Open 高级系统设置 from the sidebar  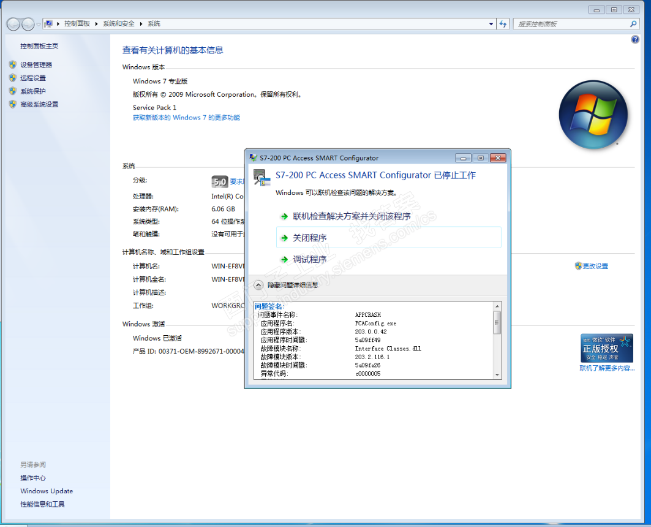[39, 105]
